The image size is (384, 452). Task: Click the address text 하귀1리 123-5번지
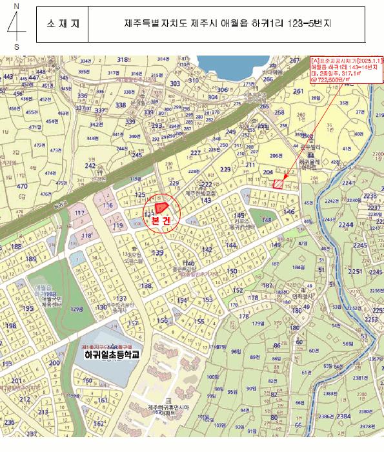[x=291, y=23]
